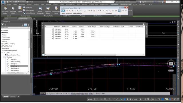Open the Civil 3D workspace dropdown
183x103 pixels.
coord(37,2)
